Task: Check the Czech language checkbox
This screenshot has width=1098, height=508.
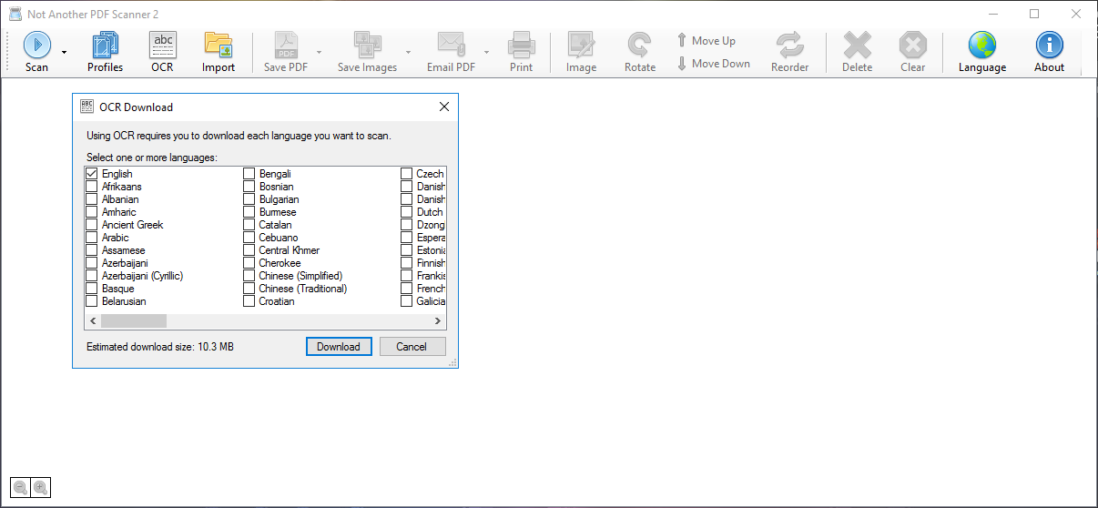Action: 406,173
